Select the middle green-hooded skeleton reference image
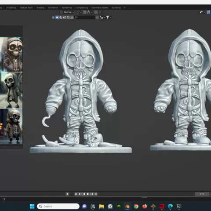211x211 pixels. pos(11,90)
